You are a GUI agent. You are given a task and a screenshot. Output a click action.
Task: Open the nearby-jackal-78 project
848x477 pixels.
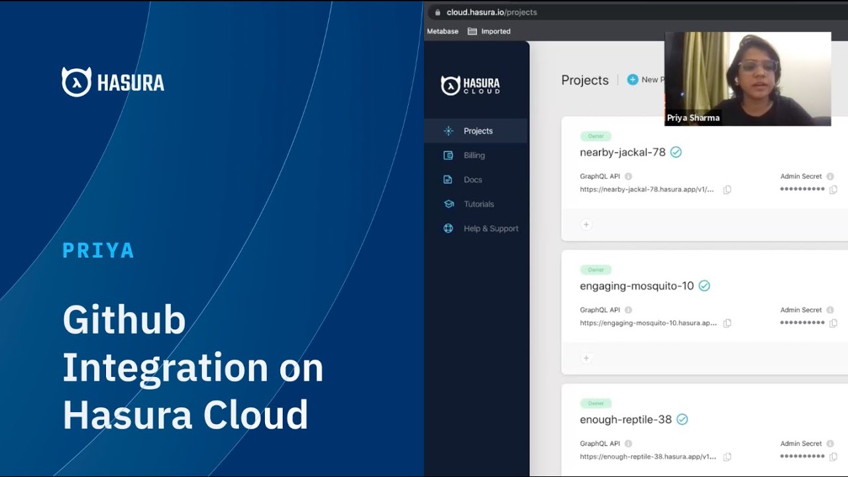622,152
